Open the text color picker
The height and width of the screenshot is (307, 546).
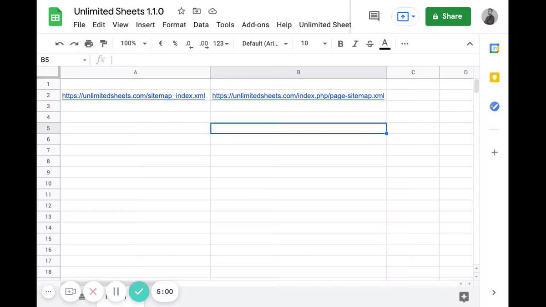[385, 44]
